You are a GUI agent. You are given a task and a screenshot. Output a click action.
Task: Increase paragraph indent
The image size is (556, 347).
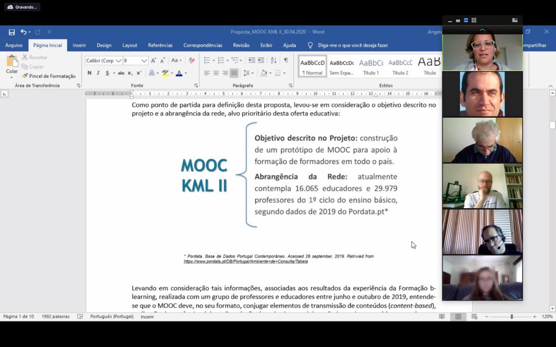261,60
